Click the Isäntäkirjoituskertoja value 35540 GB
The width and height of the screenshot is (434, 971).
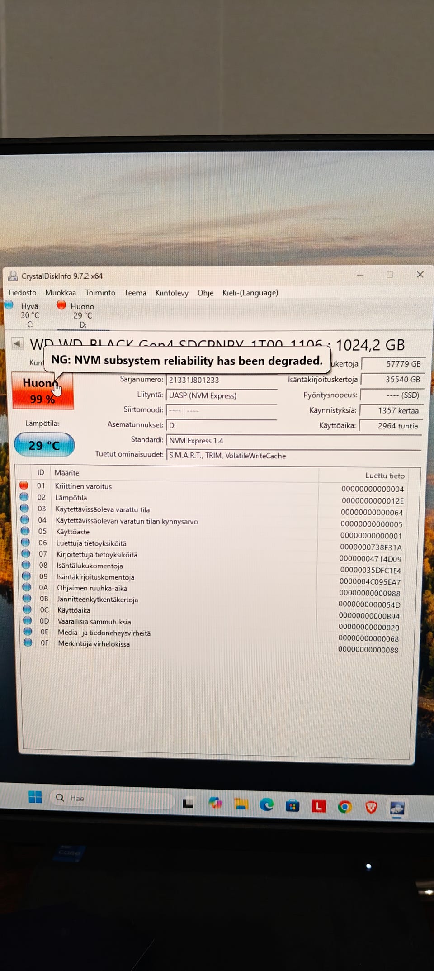392,380
